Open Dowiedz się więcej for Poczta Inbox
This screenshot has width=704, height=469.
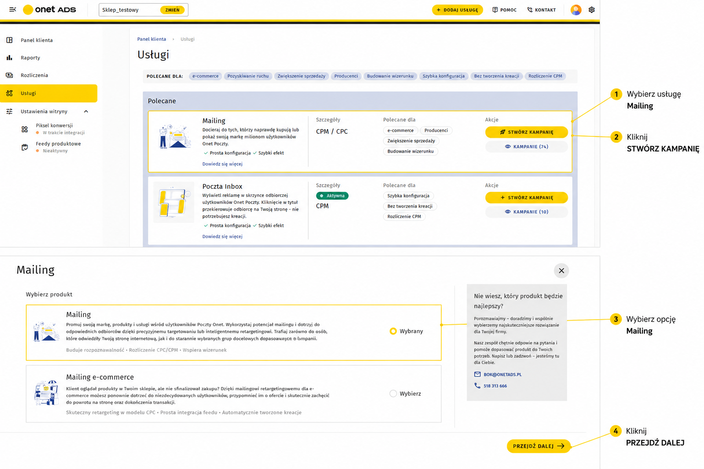(222, 236)
